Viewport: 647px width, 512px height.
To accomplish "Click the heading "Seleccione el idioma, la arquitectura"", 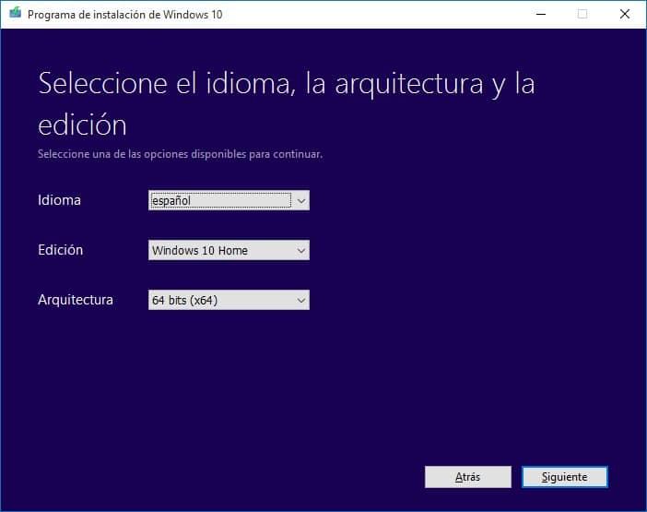I will [286, 84].
